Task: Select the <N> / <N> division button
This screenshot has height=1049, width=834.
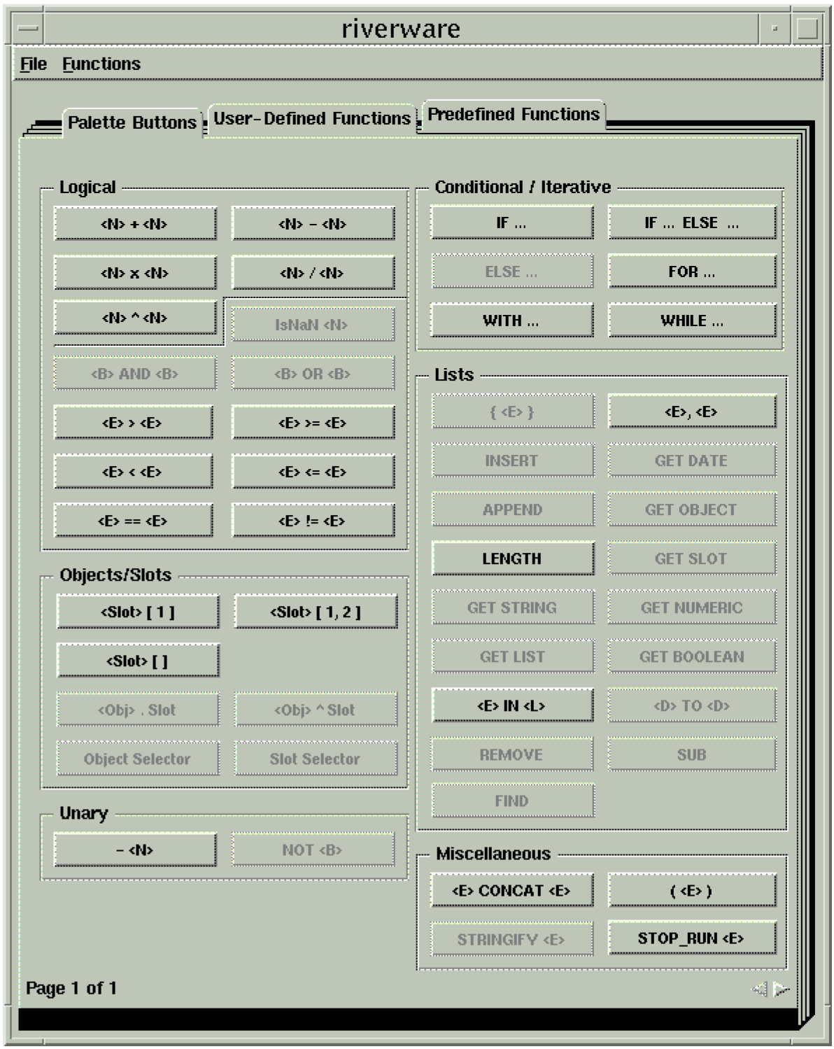Action: [313, 273]
